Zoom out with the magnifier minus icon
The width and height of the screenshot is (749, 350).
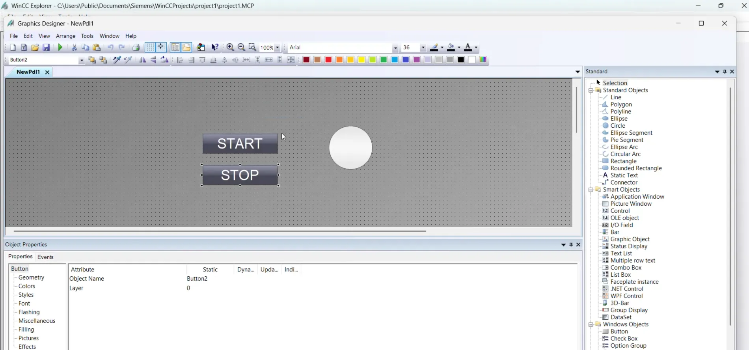(x=241, y=47)
